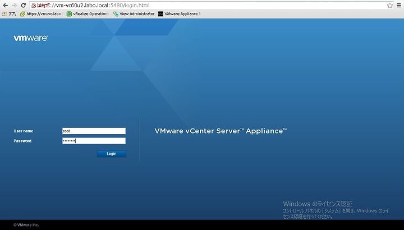404x230 pixels.
Task: Open the VMware Appliance bookmark
Action: pyautogui.click(x=180, y=14)
